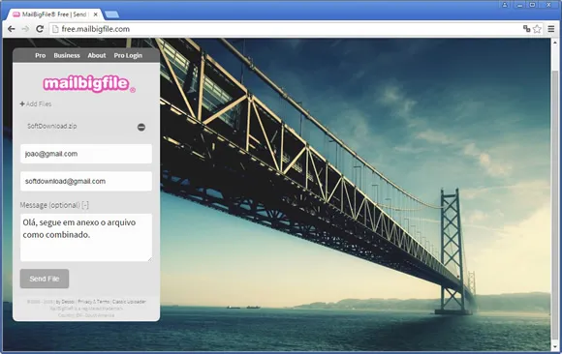Open the Business menu item
This screenshot has height=354, width=562.
pyautogui.click(x=67, y=55)
